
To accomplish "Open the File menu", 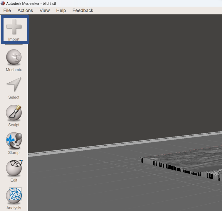I will click(x=7, y=10).
